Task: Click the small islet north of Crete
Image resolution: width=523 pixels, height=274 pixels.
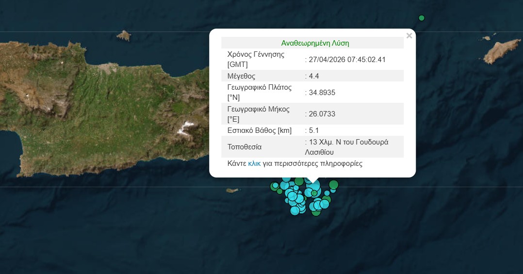Action: coord(124,35)
